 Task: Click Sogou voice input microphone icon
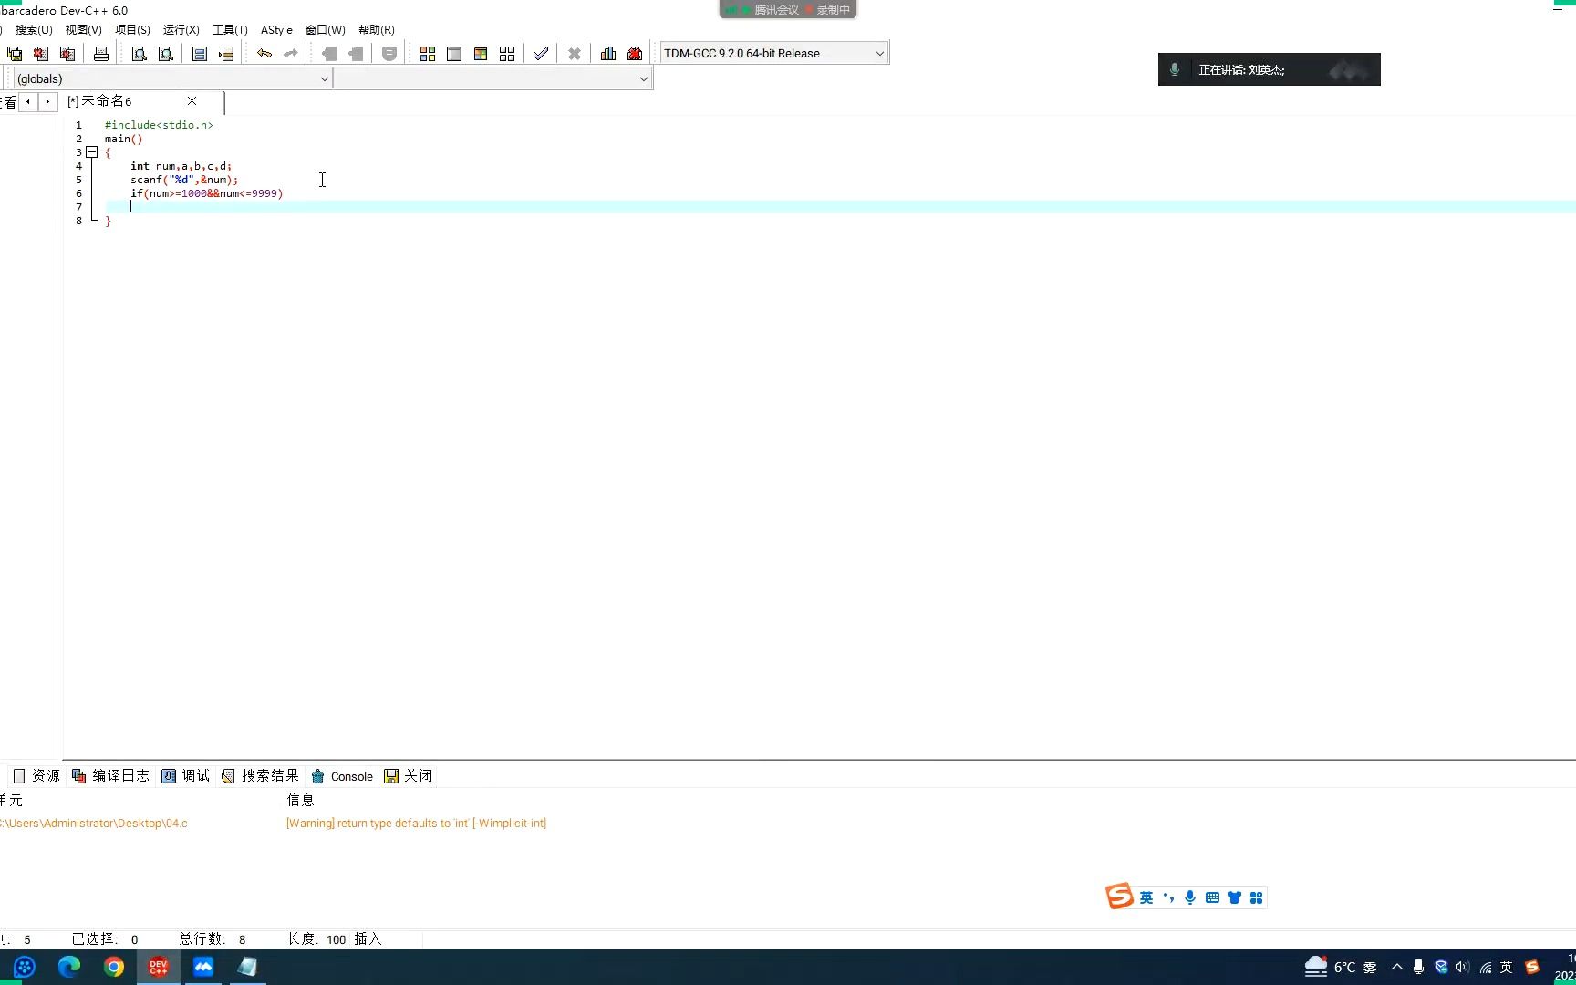[x=1190, y=898]
